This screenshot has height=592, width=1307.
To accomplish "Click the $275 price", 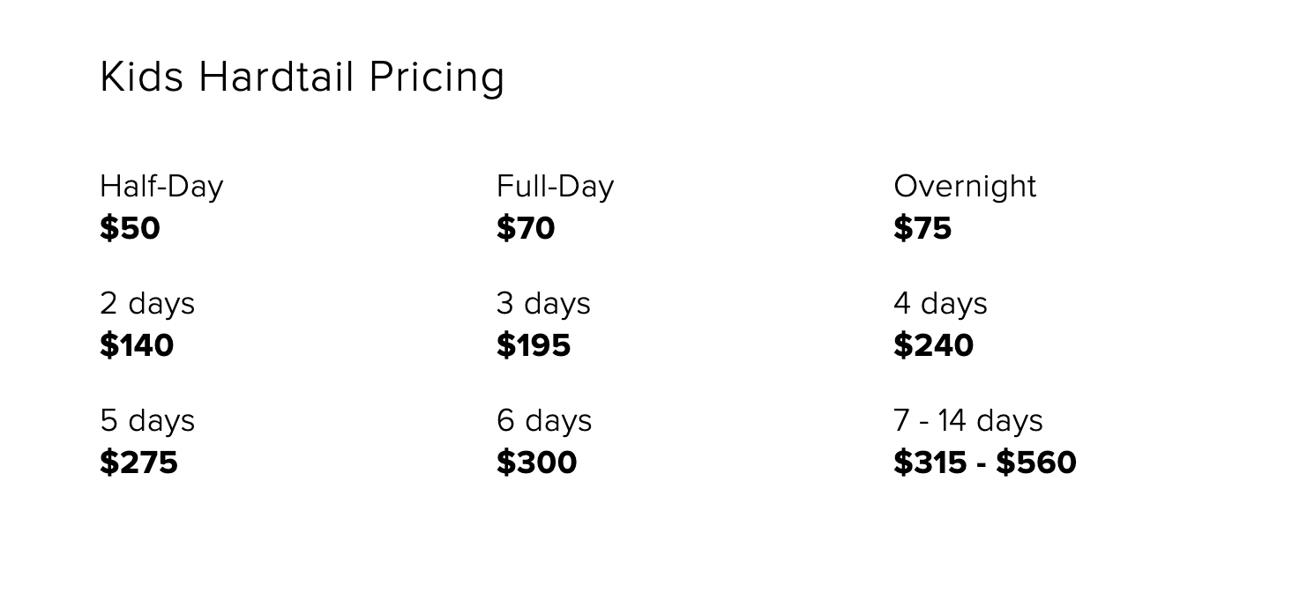I will pyautogui.click(x=138, y=462).
